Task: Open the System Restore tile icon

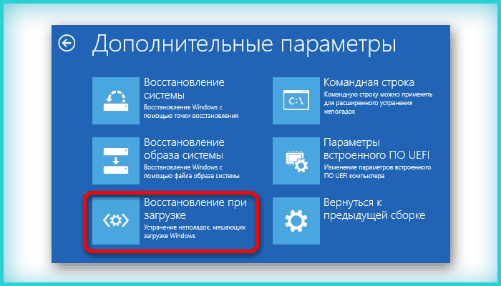Action: 116,101
